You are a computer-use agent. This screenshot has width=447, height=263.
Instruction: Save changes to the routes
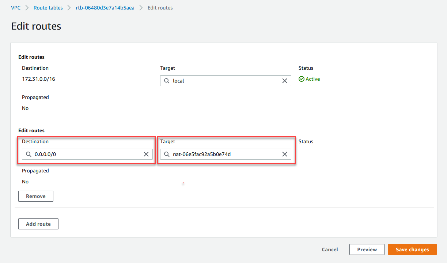412,249
